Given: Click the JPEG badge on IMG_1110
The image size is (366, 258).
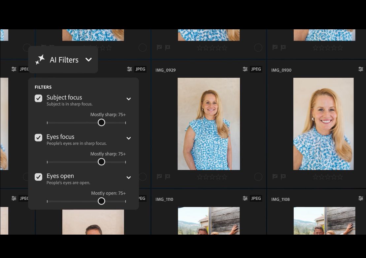Looking at the screenshot, I should (x=256, y=198).
